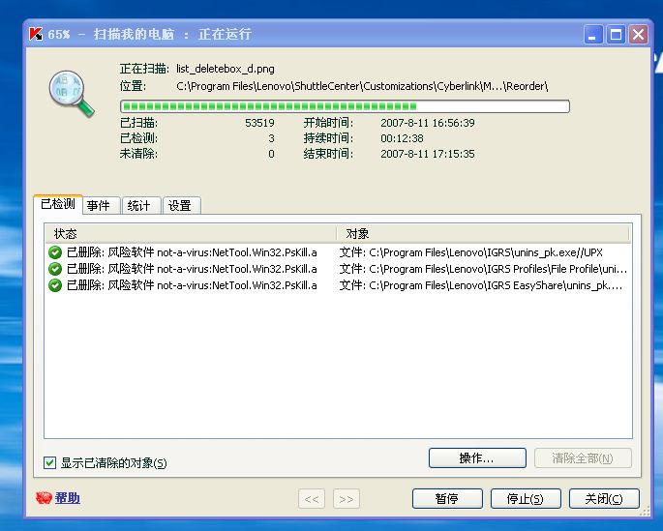The height and width of the screenshot is (531, 663).
Task: Click the disabled 清除全部(N) button
Action: [x=583, y=457]
